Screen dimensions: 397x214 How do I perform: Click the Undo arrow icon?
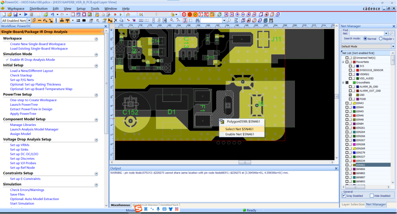click(53, 15)
